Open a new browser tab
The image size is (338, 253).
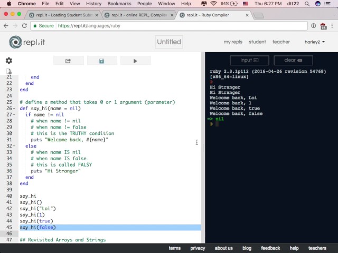coord(258,15)
